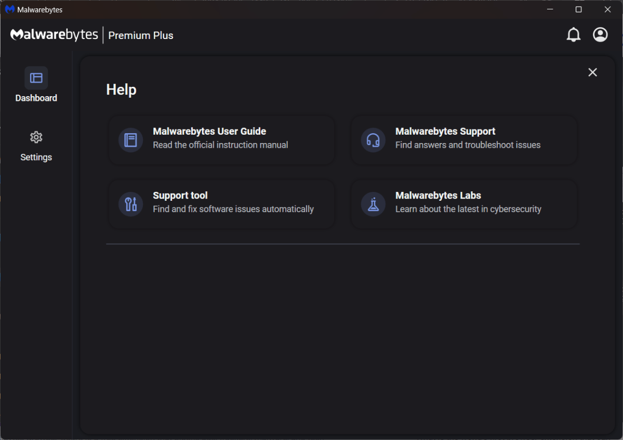Launch the Support tool card title
Screen dimensions: 623x440
pyautogui.click(x=180, y=196)
